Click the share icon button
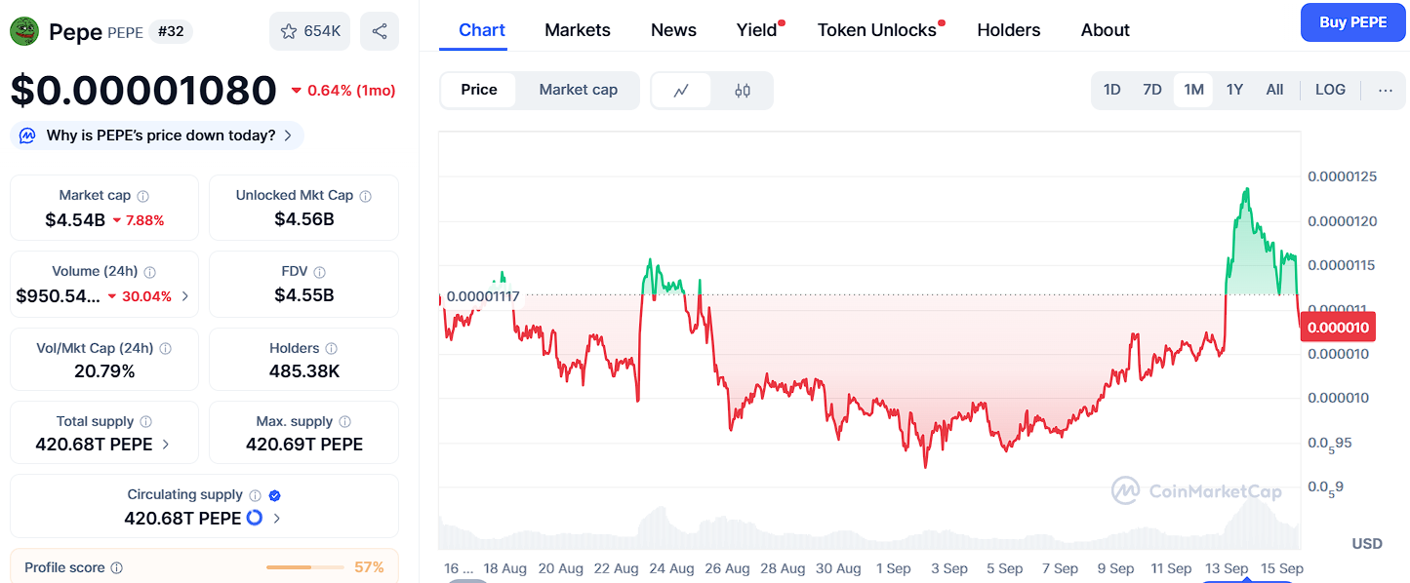Image resolution: width=1410 pixels, height=583 pixels. point(379,31)
